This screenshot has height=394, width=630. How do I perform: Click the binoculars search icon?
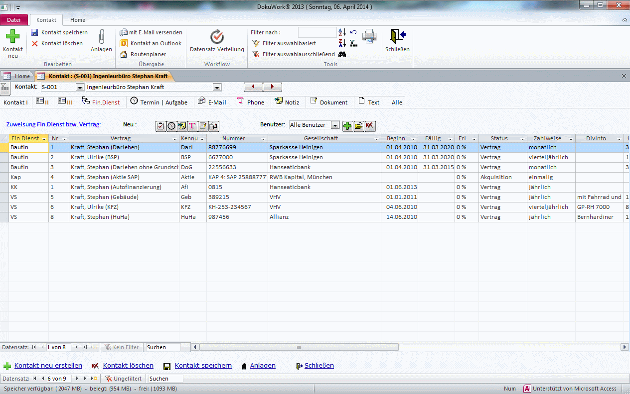[342, 54]
